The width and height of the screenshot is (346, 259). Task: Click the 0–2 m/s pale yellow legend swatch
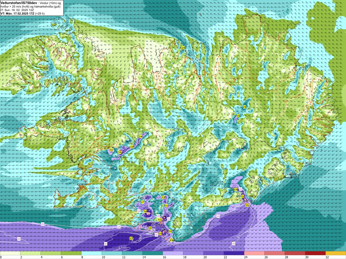10,253
